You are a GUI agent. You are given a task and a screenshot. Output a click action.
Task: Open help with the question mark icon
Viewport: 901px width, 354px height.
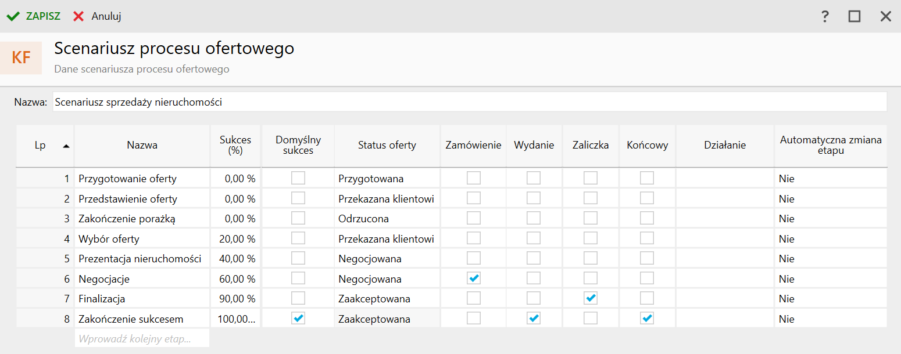825,16
